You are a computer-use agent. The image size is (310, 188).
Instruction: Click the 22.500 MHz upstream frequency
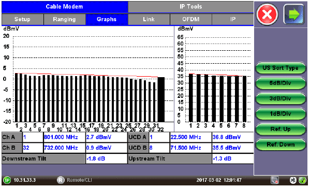191,137
